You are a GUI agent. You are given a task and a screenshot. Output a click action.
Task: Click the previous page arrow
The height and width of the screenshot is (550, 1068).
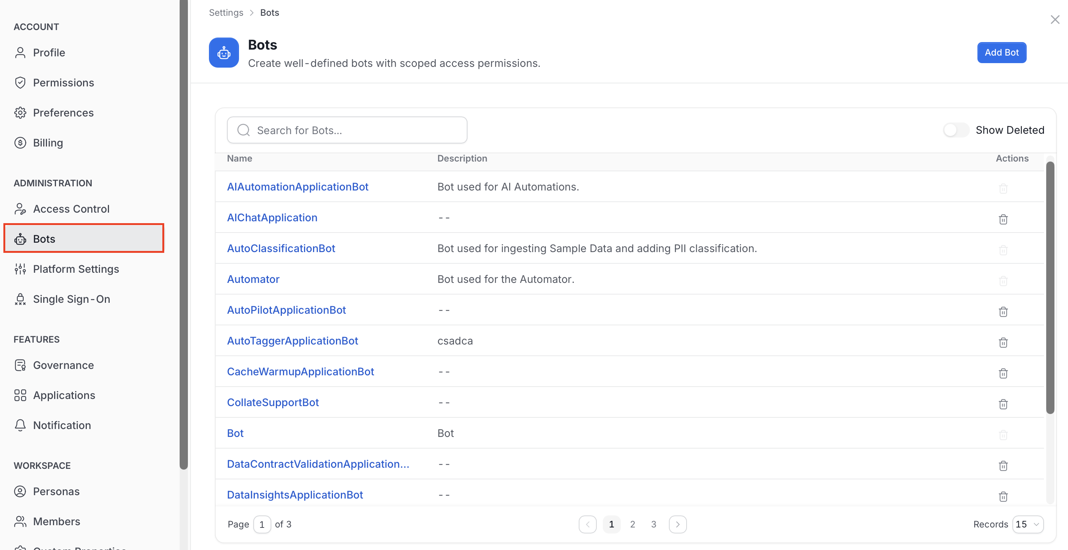click(587, 524)
